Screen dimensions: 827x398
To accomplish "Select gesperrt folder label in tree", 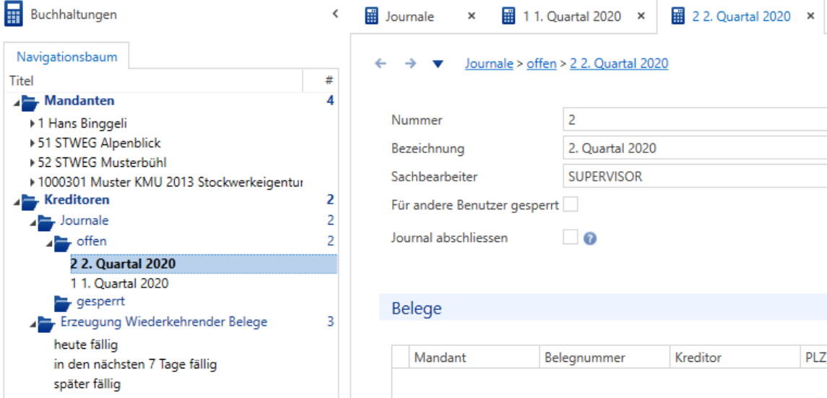I will (100, 302).
